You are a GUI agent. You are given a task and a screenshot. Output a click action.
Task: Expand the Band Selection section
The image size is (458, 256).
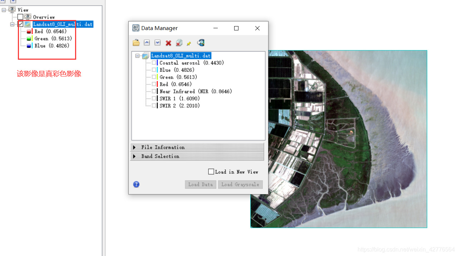point(197,156)
